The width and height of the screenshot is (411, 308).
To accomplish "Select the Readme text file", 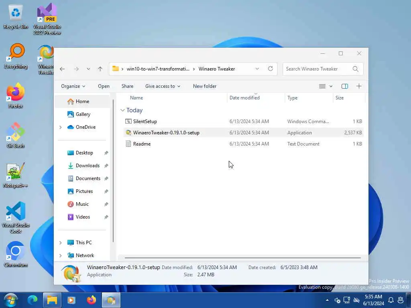I will coord(244,144).
